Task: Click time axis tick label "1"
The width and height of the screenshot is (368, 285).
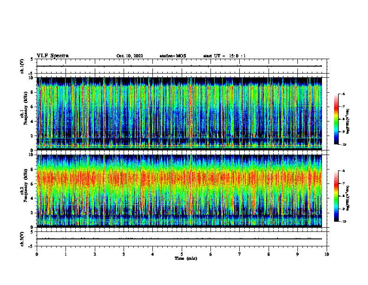Action: (x=66, y=254)
